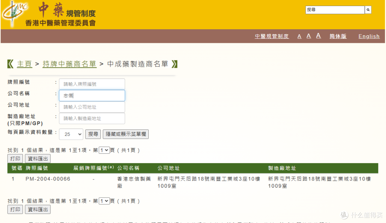Click licence number PM-2004-00066

click(x=48, y=179)
